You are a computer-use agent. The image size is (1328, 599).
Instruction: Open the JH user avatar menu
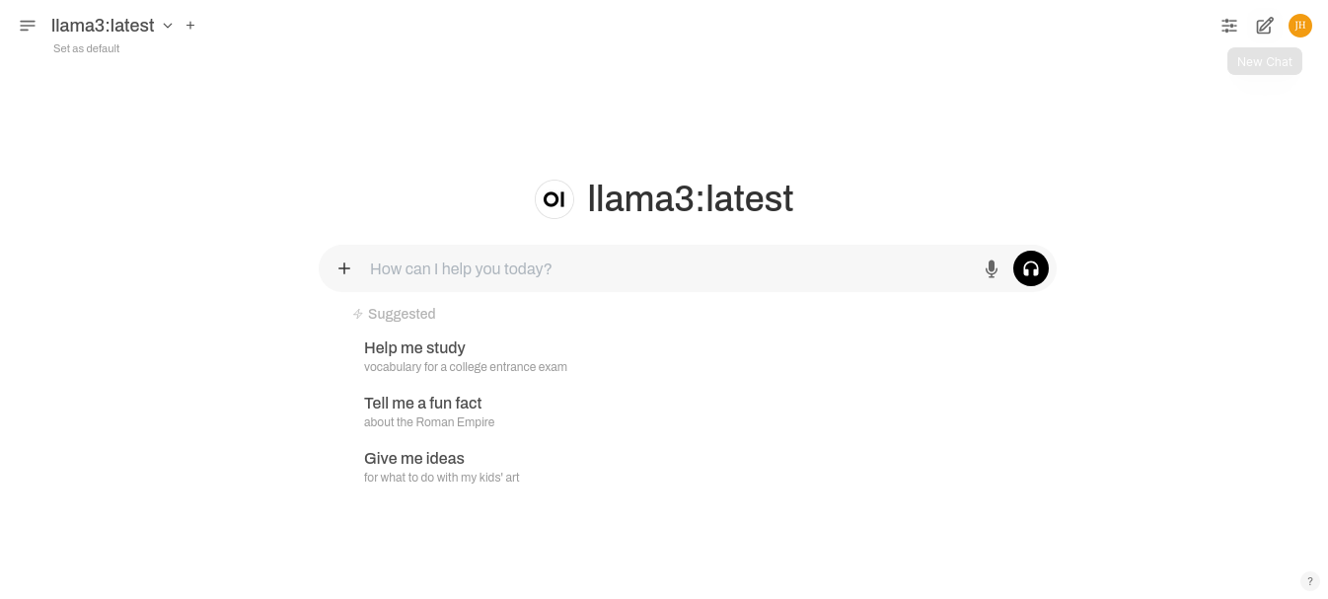[1300, 26]
